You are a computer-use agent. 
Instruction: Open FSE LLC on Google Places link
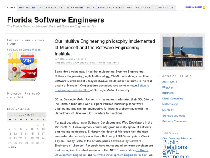[x=24, y=50]
